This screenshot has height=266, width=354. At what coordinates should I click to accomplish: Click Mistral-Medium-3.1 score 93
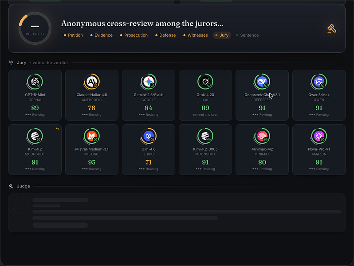[92, 162]
